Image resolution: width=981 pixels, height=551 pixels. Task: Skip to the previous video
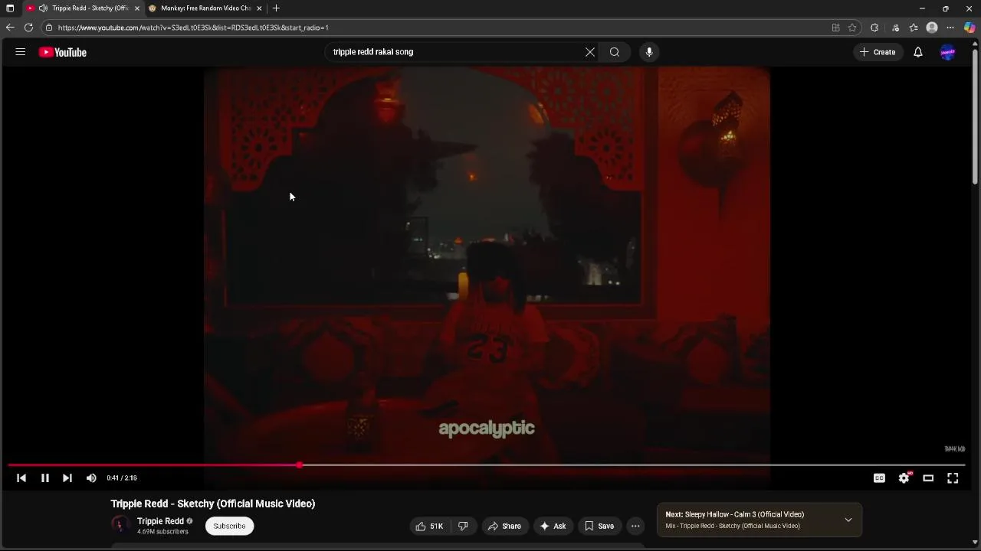pyautogui.click(x=21, y=478)
